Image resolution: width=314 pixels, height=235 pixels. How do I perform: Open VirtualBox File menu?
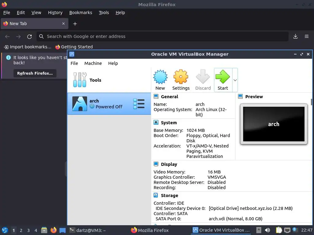74,63
